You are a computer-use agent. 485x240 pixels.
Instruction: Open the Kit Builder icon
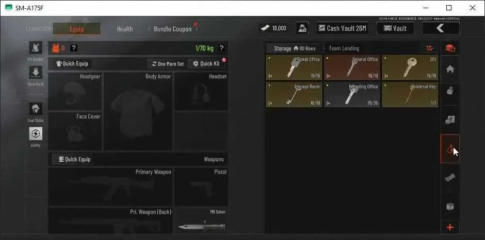[36, 47]
